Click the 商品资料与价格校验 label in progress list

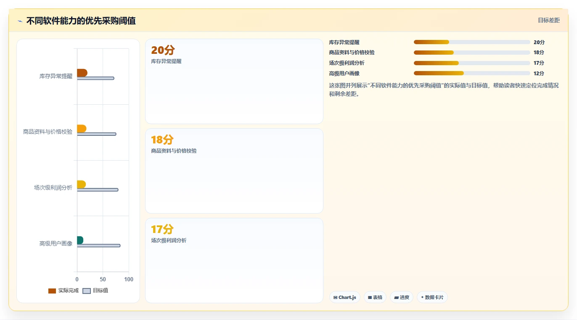click(x=352, y=53)
